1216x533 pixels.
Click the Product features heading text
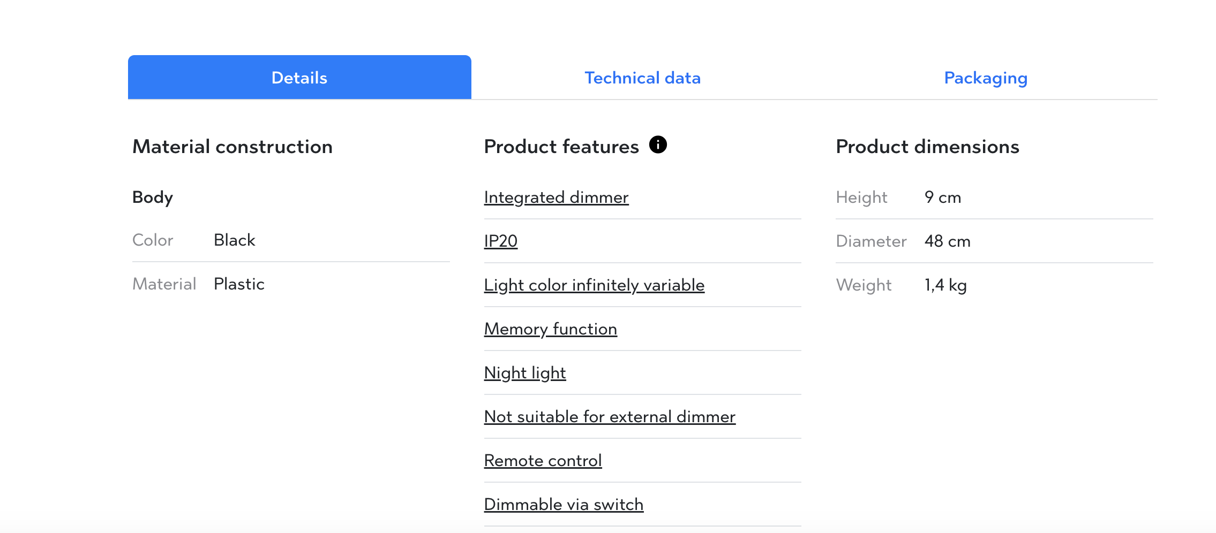pyautogui.click(x=561, y=147)
